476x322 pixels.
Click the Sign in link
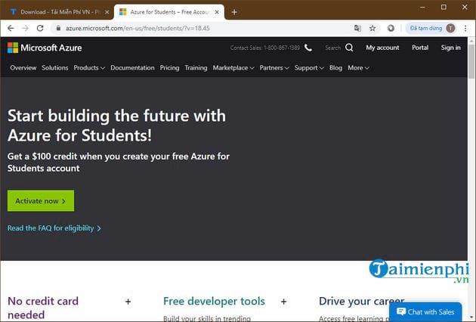tap(451, 48)
